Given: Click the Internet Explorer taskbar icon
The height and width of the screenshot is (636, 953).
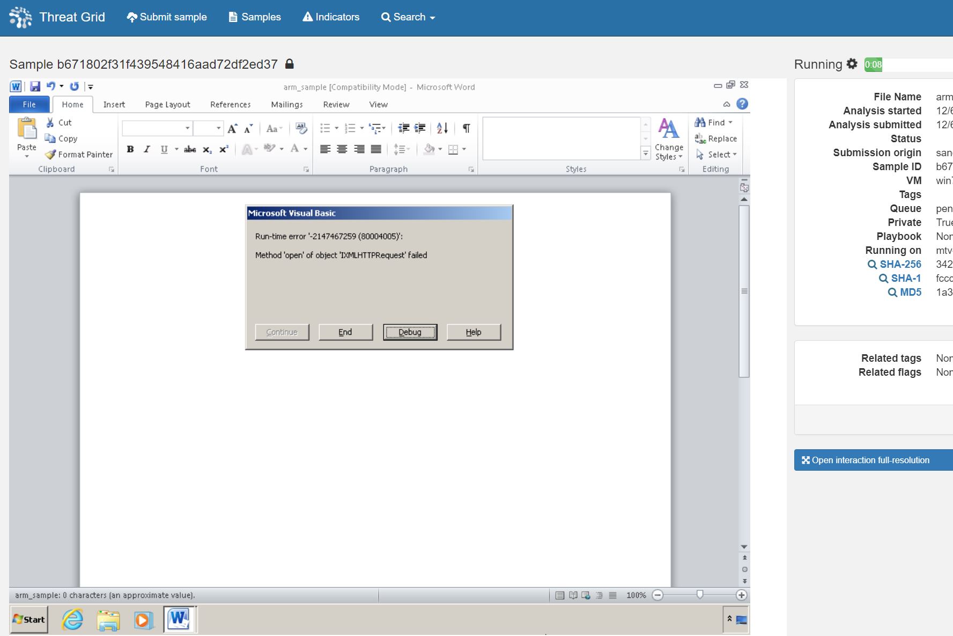Looking at the screenshot, I should tap(72, 620).
